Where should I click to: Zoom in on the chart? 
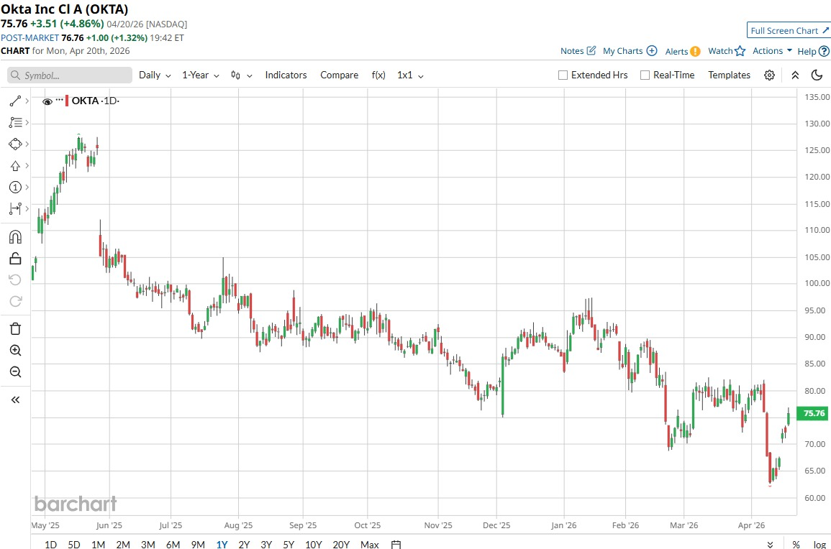pyautogui.click(x=15, y=351)
